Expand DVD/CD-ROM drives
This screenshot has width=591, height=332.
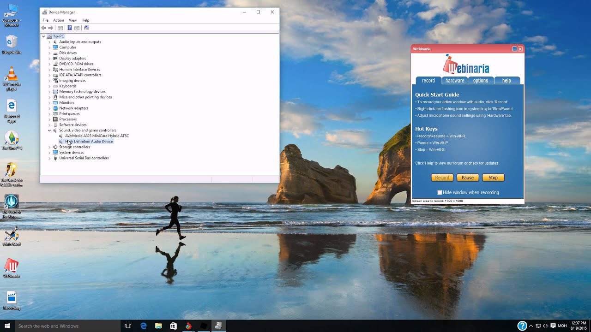tap(49, 64)
